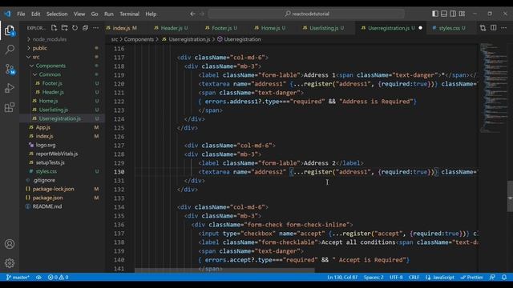Open the Go menu

tap(95, 14)
